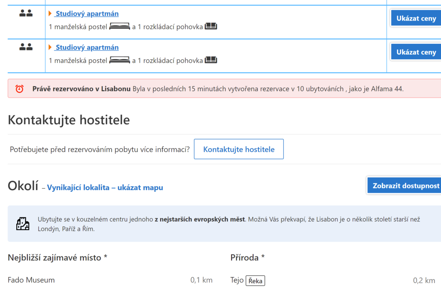Click the occupancy person icons in the first row

coord(26,12)
